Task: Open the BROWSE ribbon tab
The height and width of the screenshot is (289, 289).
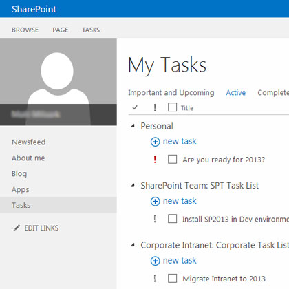Action: (x=25, y=30)
